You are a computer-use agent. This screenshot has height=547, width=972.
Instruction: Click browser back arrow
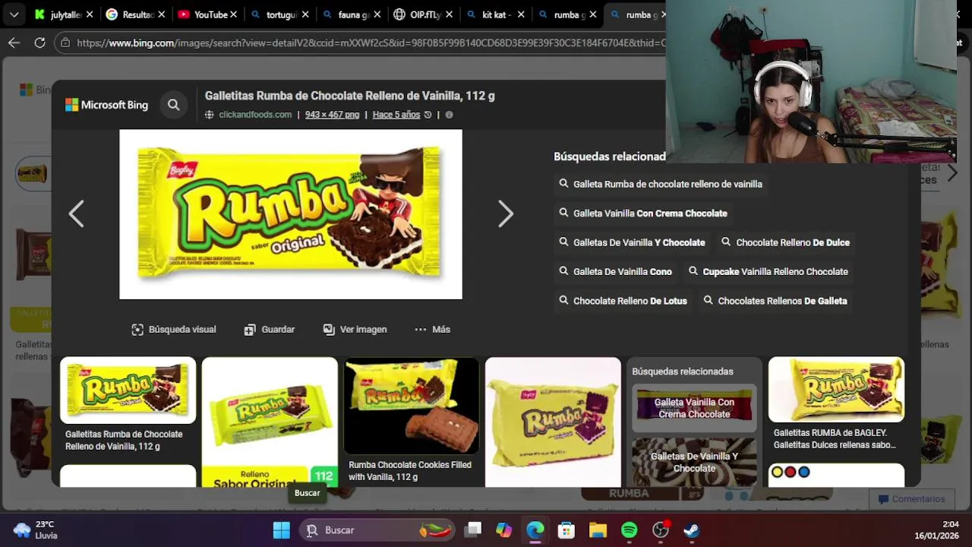click(x=14, y=43)
